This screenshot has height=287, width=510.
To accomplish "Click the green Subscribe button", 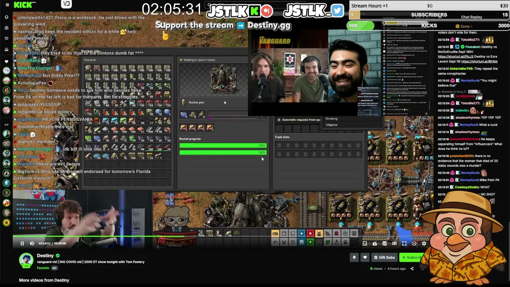I will coord(411,258).
